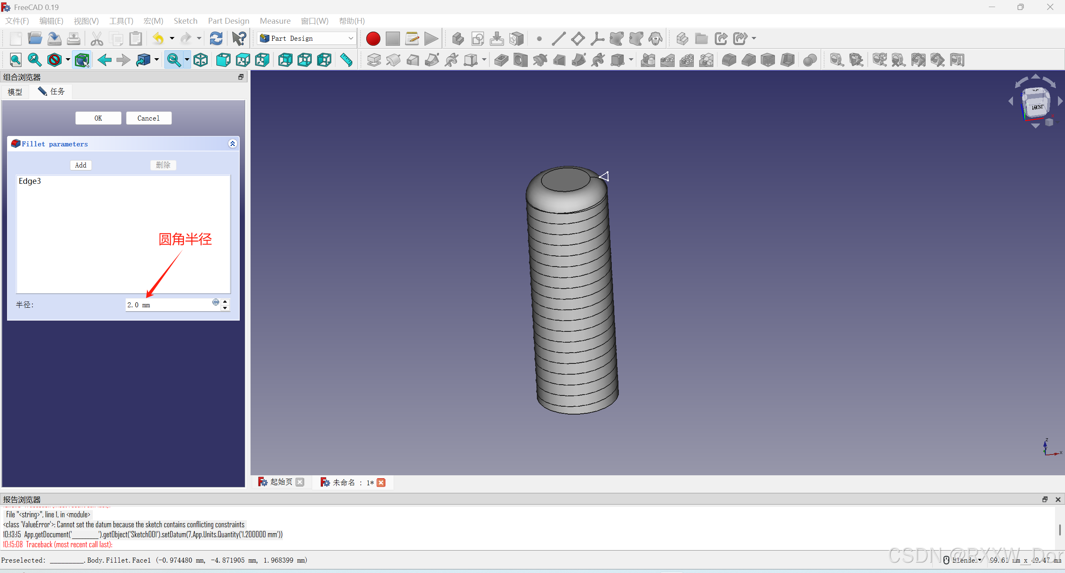Select Edge3 in the fillet edge list
The width and height of the screenshot is (1065, 573).
click(x=30, y=181)
